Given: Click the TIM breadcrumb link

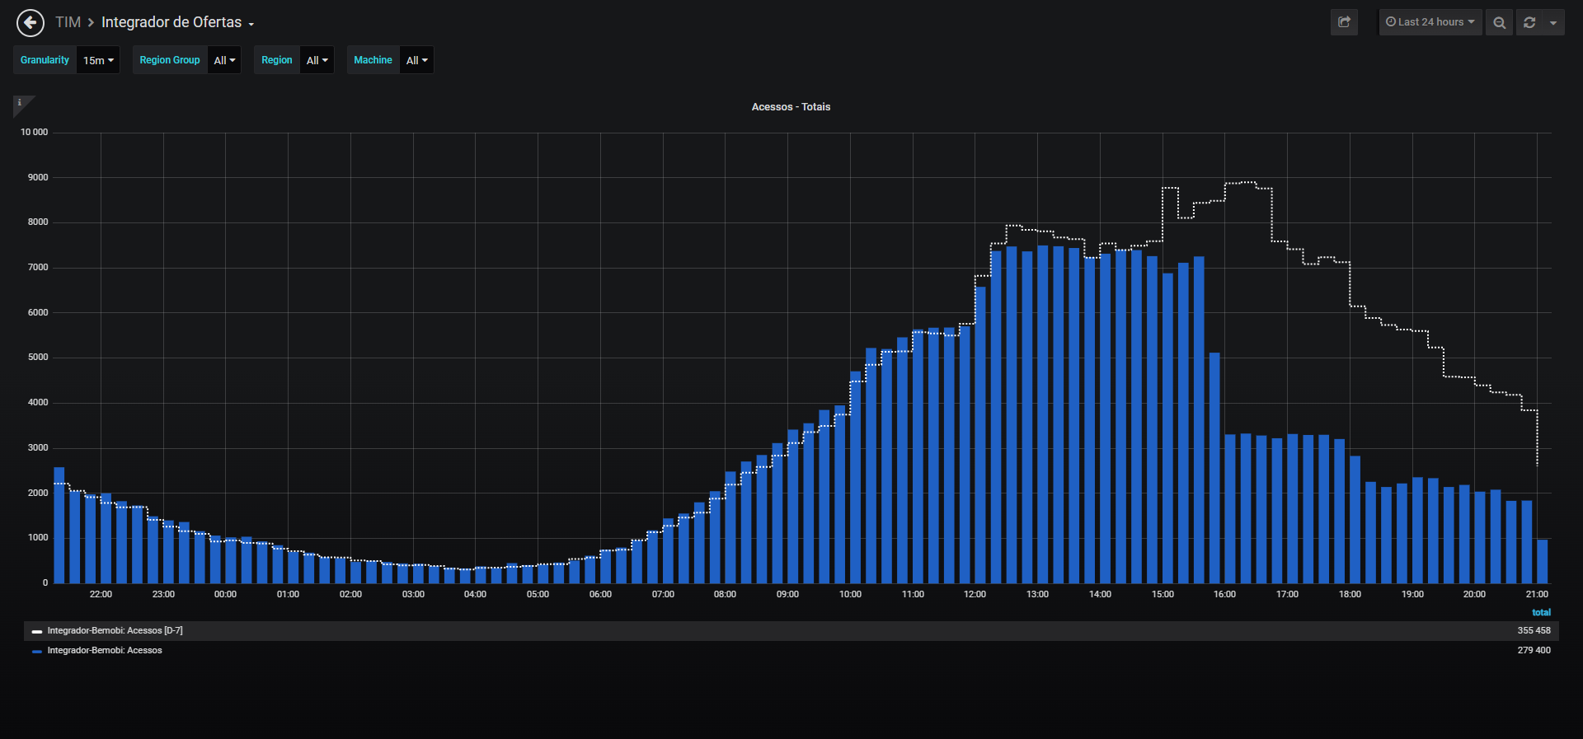Looking at the screenshot, I should 68,22.
